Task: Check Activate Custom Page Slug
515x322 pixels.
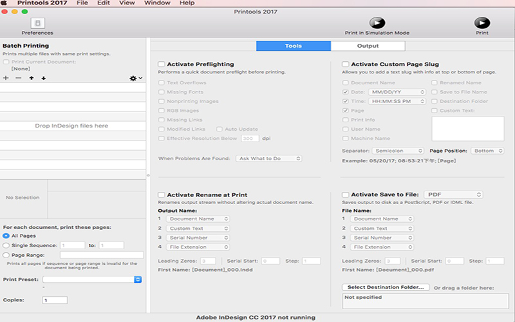Action: pyautogui.click(x=345, y=64)
